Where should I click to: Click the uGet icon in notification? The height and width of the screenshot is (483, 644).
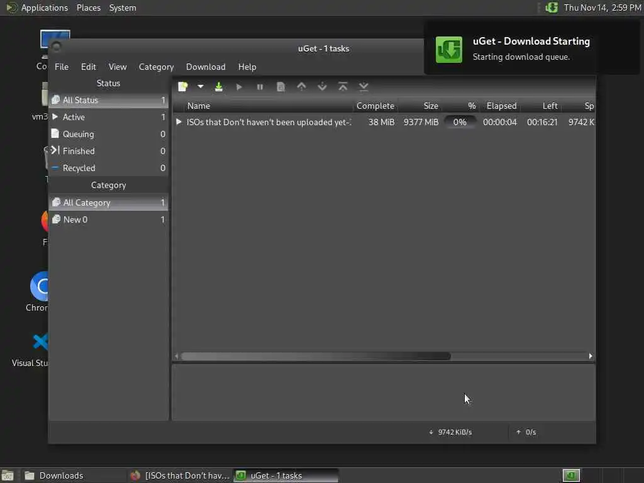pos(449,49)
